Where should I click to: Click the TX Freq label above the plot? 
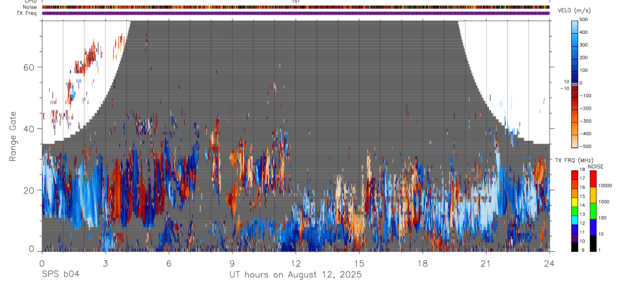(x=27, y=13)
